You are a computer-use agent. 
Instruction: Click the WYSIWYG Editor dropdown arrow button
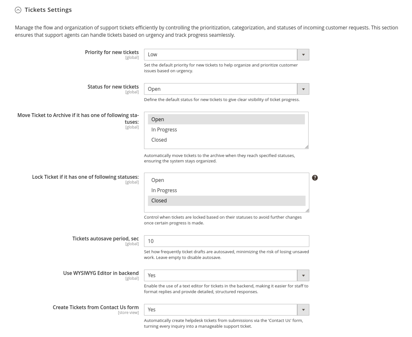(x=303, y=275)
